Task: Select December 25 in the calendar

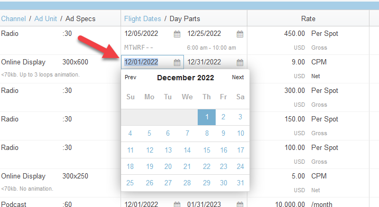Action: click(x=130, y=183)
